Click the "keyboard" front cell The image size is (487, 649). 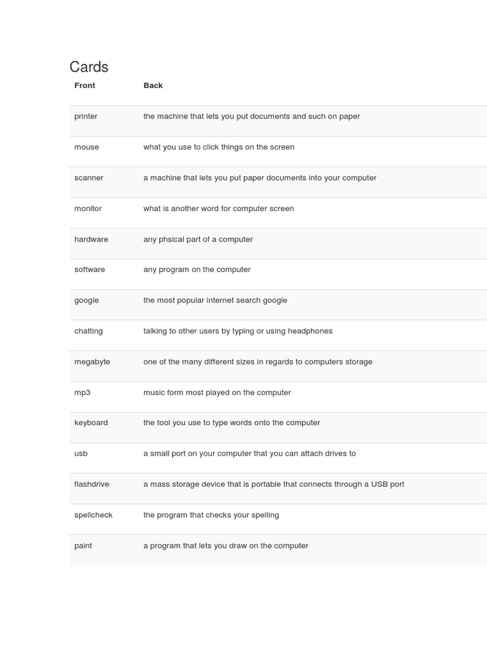click(x=91, y=423)
